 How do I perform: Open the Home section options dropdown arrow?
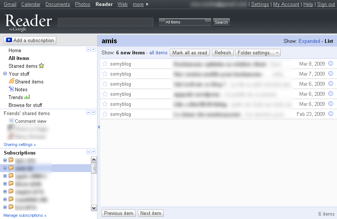94,50
